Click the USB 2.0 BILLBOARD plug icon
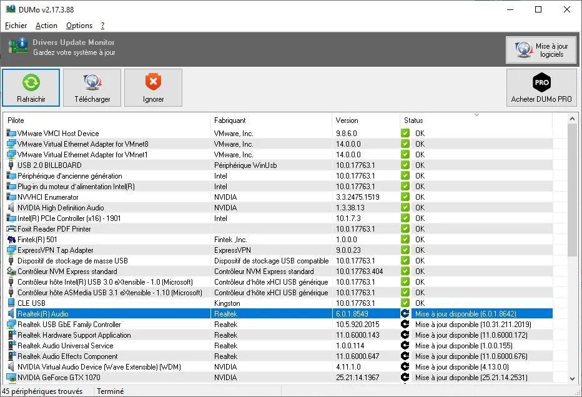This screenshot has height=397, width=582. point(11,165)
